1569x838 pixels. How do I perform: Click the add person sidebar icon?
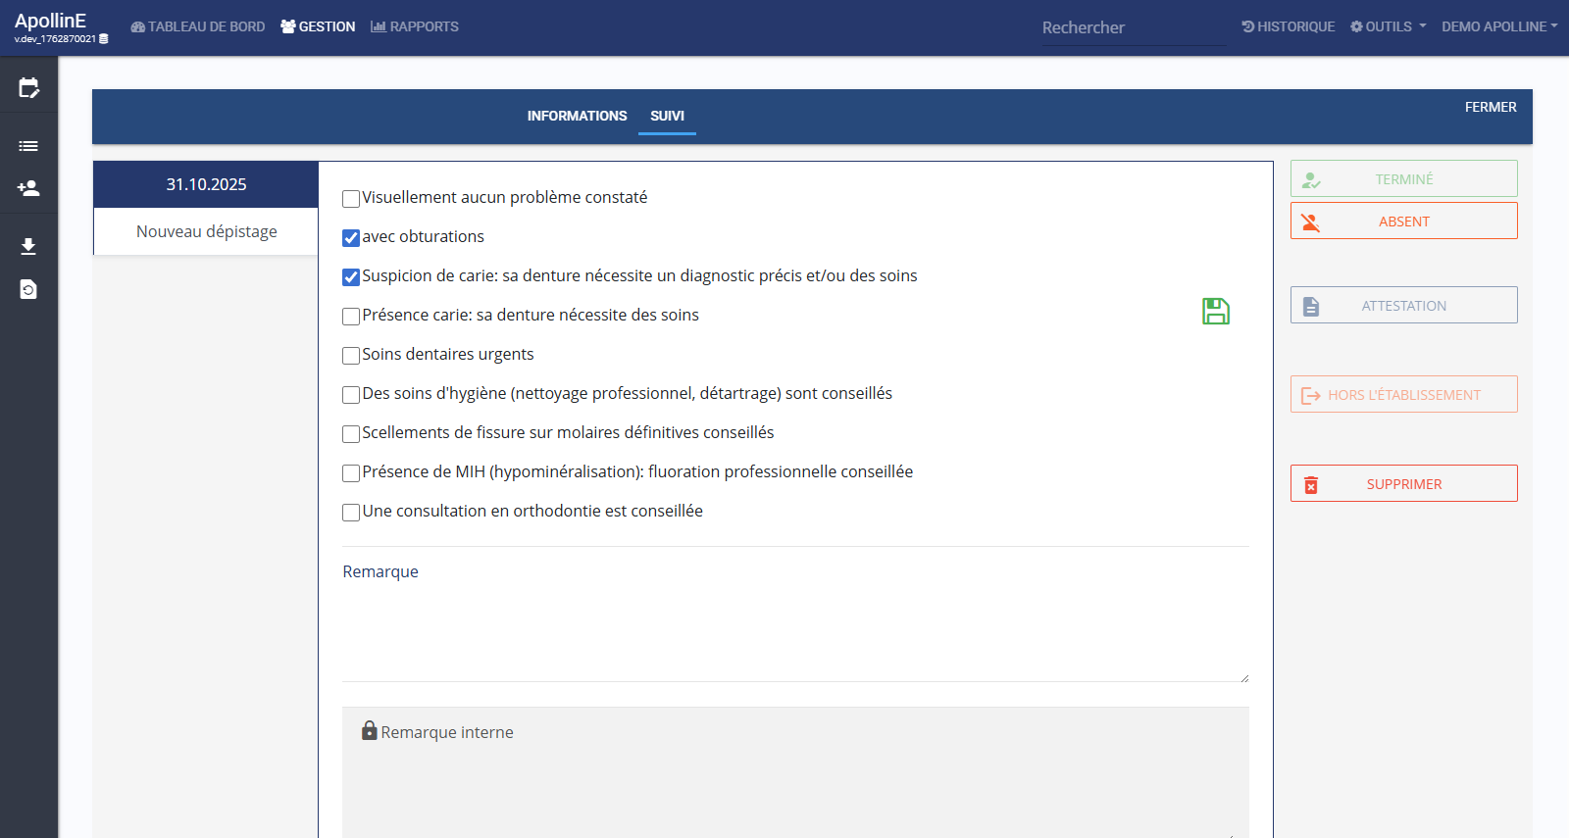[28, 188]
